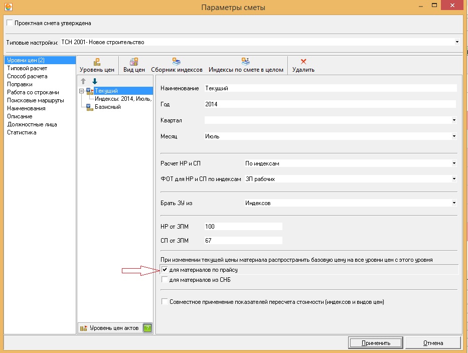Click the Применить button
Image resolution: width=468 pixels, height=353 pixels.
[376, 343]
